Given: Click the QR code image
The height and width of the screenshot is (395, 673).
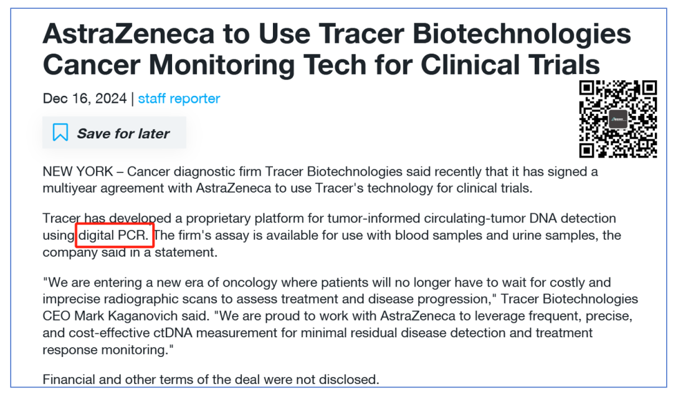Looking at the screenshot, I should click(618, 118).
